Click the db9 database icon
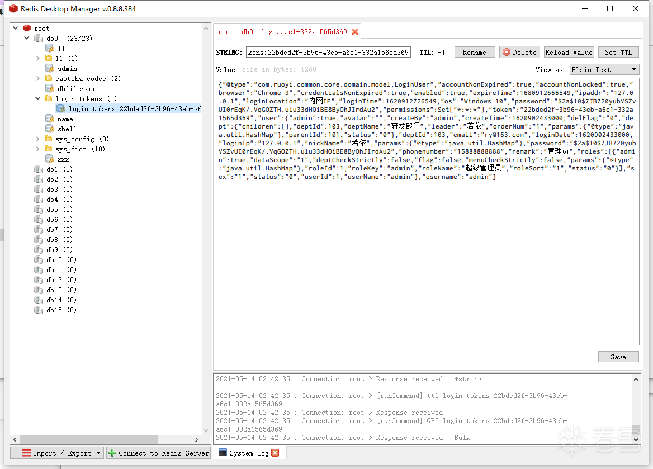The width and height of the screenshot is (653, 469). pyautogui.click(x=39, y=249)
